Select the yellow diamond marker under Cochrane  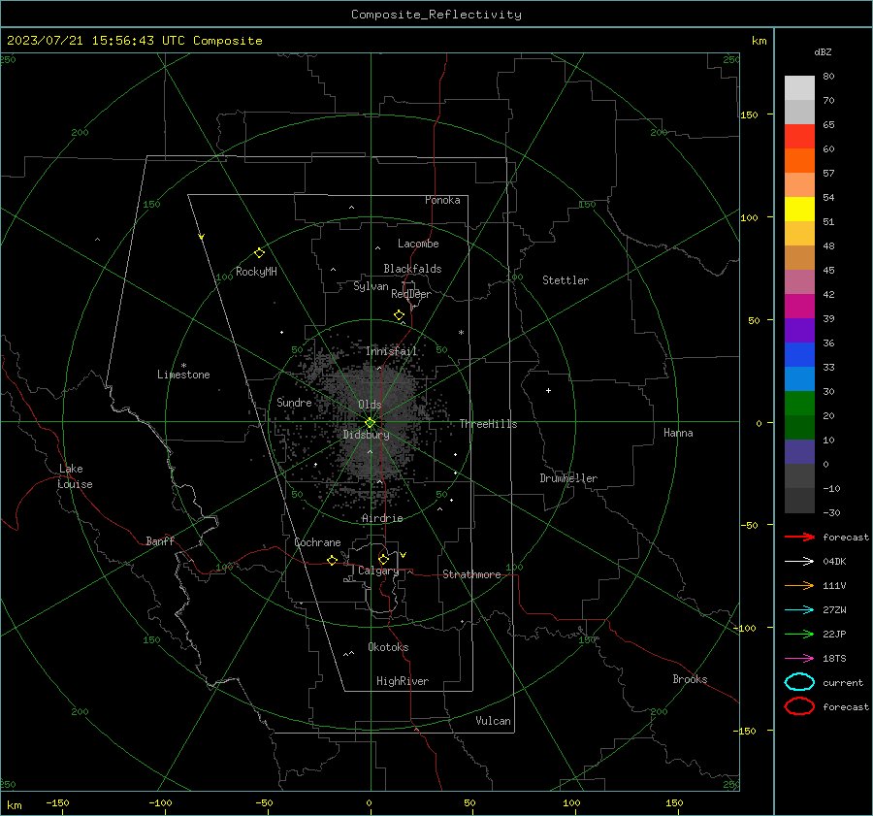click(332, 560)
